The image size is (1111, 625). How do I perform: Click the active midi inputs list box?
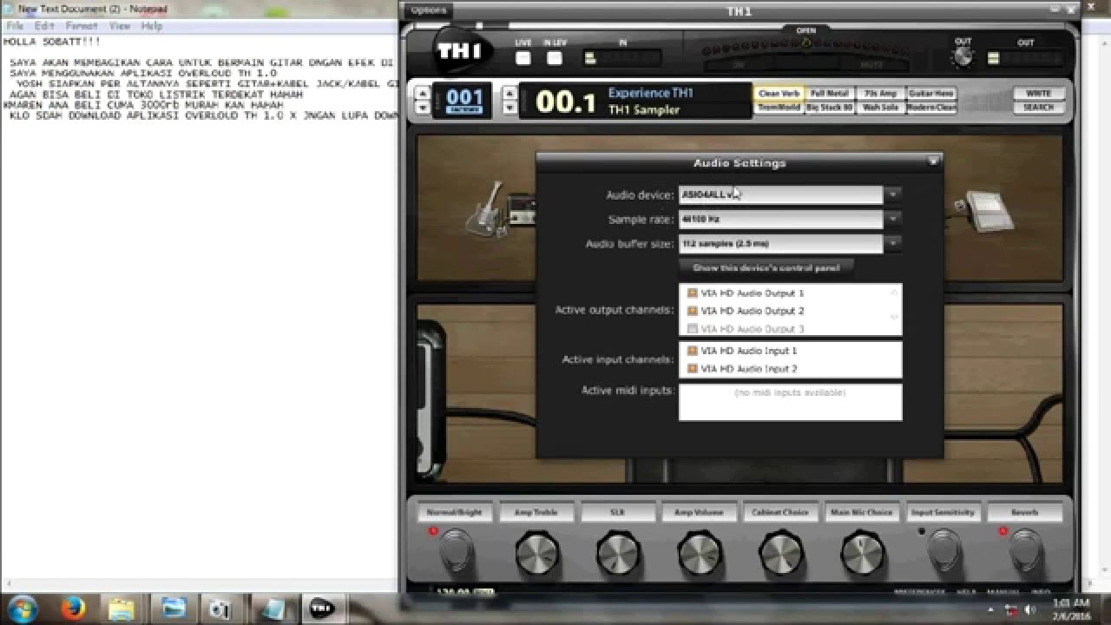(790, 403)
